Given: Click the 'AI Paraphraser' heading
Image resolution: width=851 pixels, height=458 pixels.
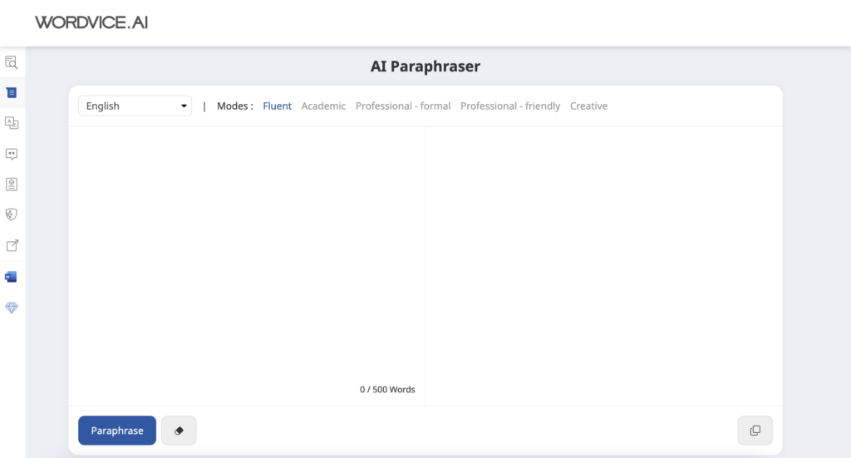Looking at the screenshot, I should point(425,66).
